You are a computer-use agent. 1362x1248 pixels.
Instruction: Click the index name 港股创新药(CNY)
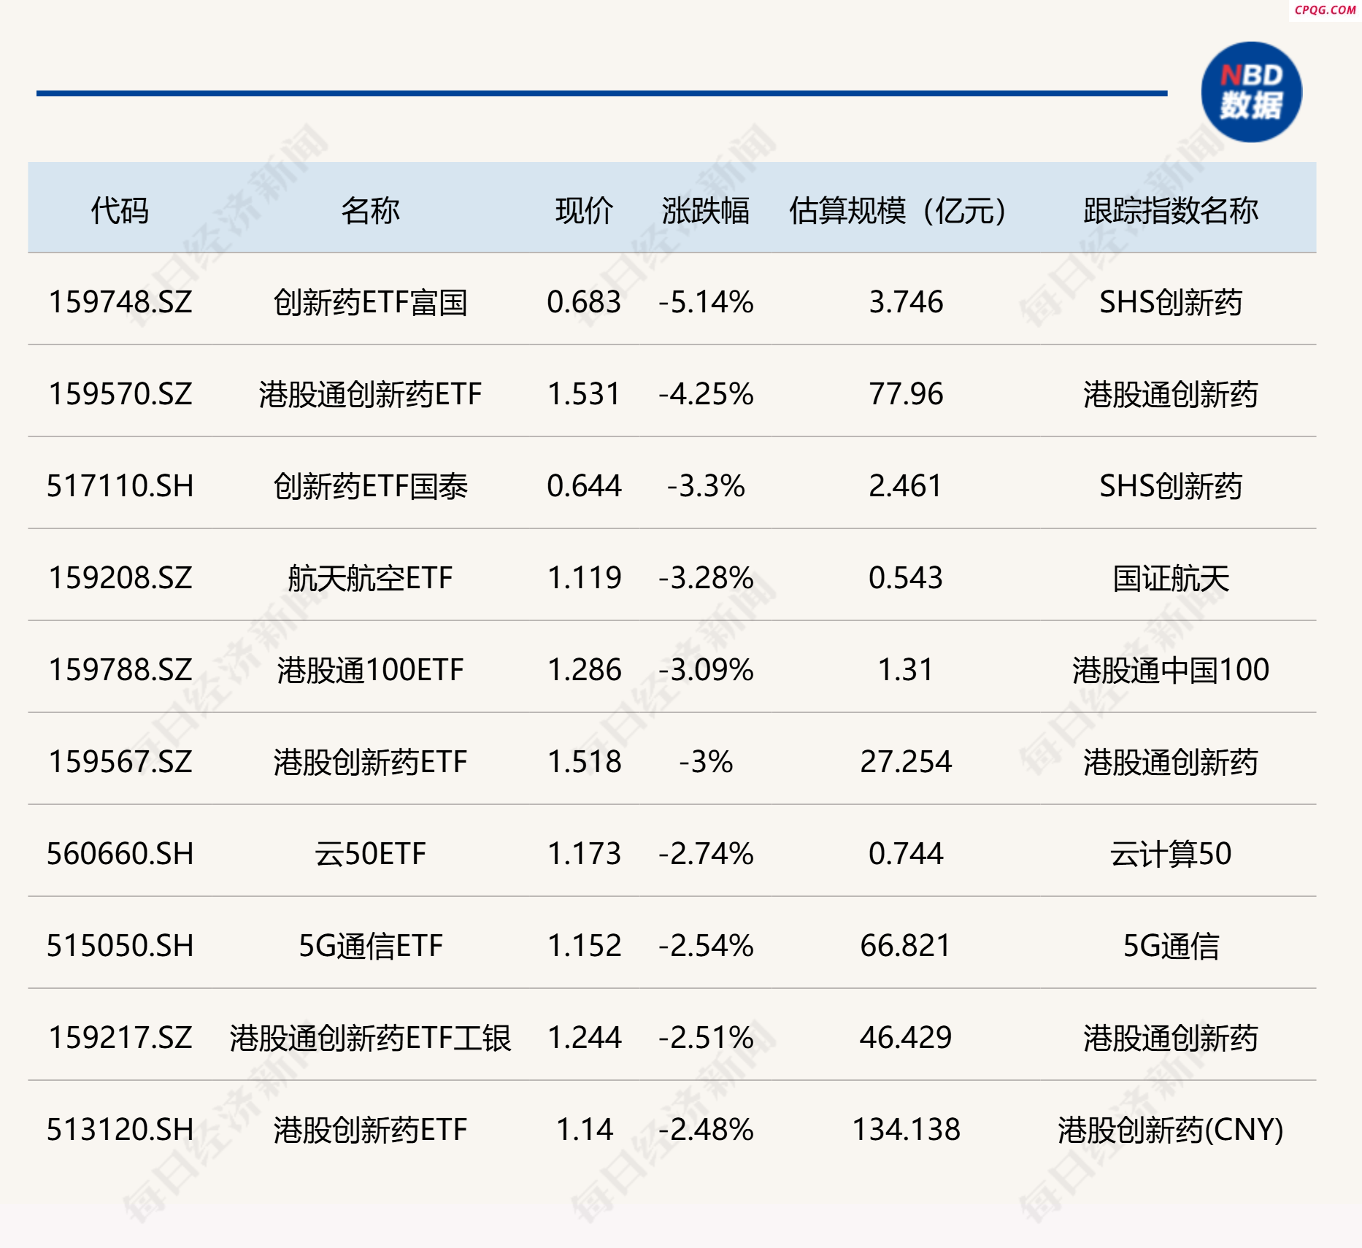click(x=1171, y=1130)
